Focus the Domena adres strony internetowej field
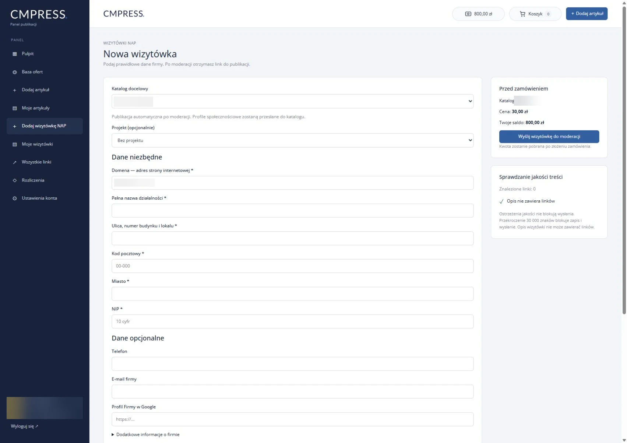 pos(292,183)
